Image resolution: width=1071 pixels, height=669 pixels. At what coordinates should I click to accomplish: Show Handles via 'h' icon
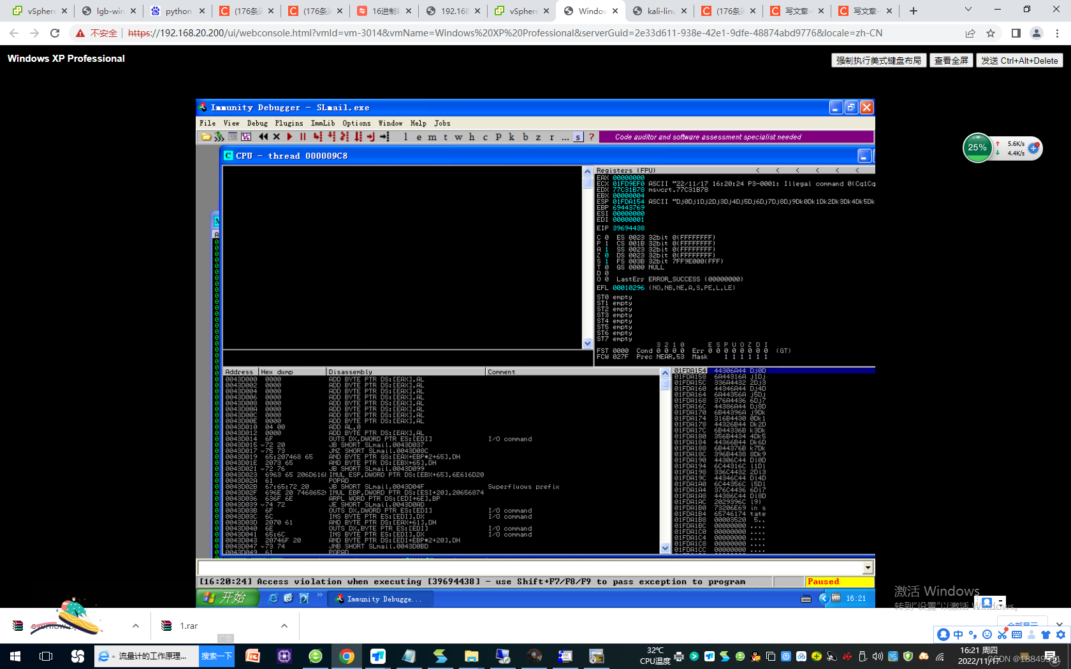(472, 137)
